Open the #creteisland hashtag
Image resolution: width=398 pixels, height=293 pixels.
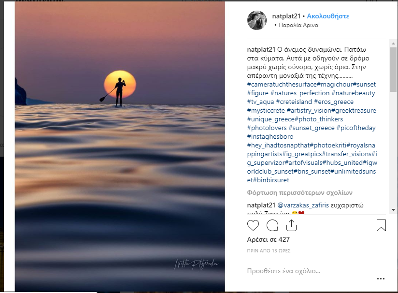click(294, 102)
